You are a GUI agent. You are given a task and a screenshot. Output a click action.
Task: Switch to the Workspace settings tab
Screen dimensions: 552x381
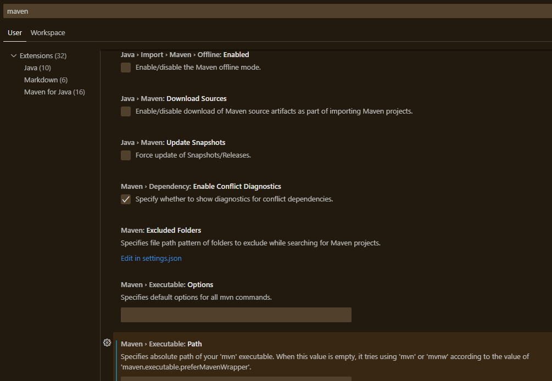point(48,33)
